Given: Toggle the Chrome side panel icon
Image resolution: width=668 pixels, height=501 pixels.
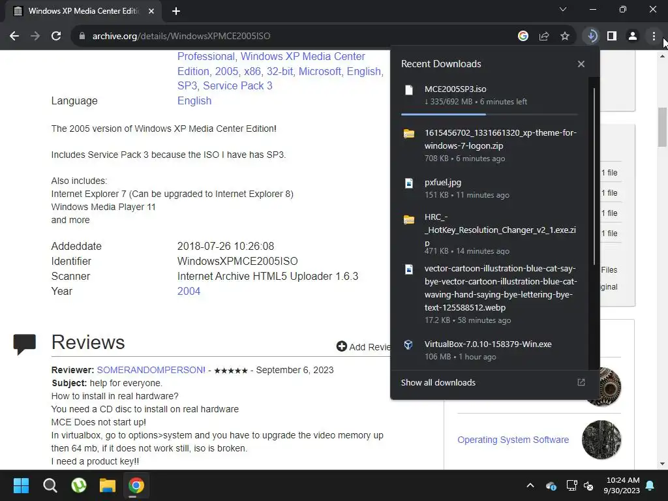Looking at the screenshot, I should [612, 37].
